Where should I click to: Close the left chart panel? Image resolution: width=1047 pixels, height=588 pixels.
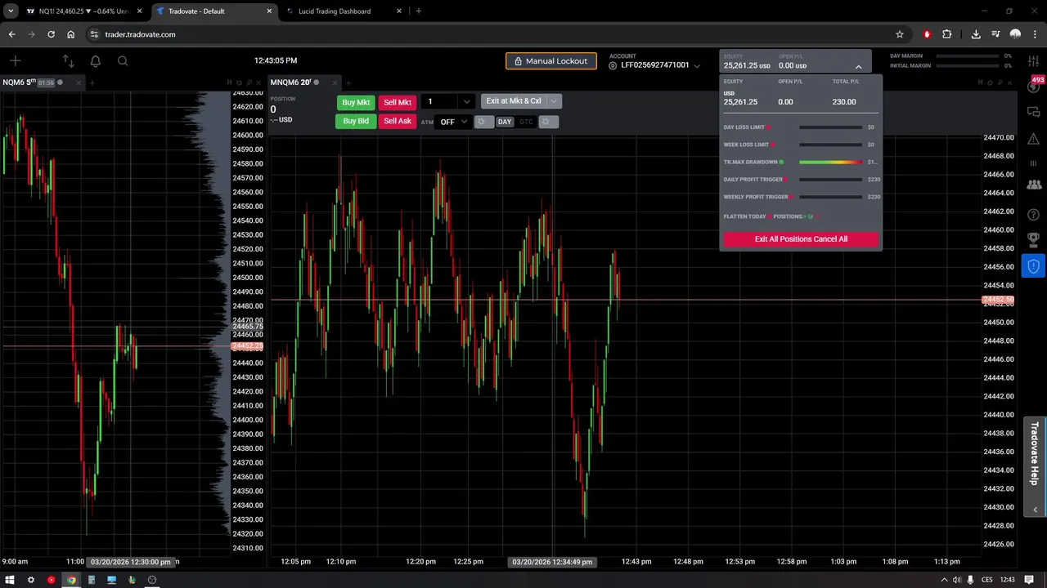pyautogui.click(x=259, y=82)
